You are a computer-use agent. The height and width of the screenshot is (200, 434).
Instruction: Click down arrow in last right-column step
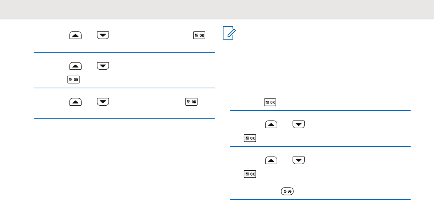pyautogui.click(x=299, y=161)
